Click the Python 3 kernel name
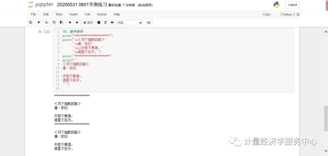Viewport: 328px width, 156px height. pos(289,15)
